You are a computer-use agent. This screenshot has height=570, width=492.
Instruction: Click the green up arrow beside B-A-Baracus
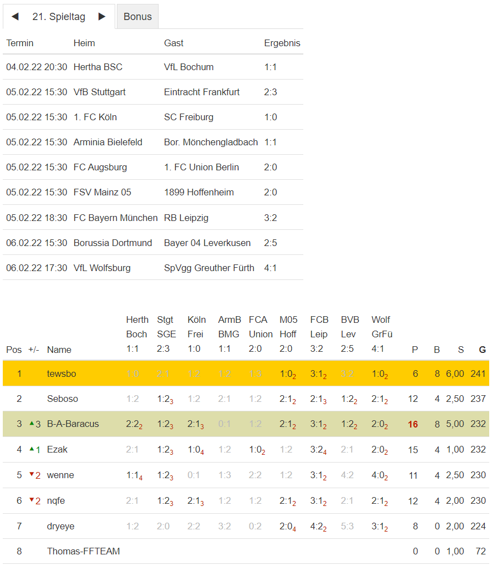[x=31, y=424]
